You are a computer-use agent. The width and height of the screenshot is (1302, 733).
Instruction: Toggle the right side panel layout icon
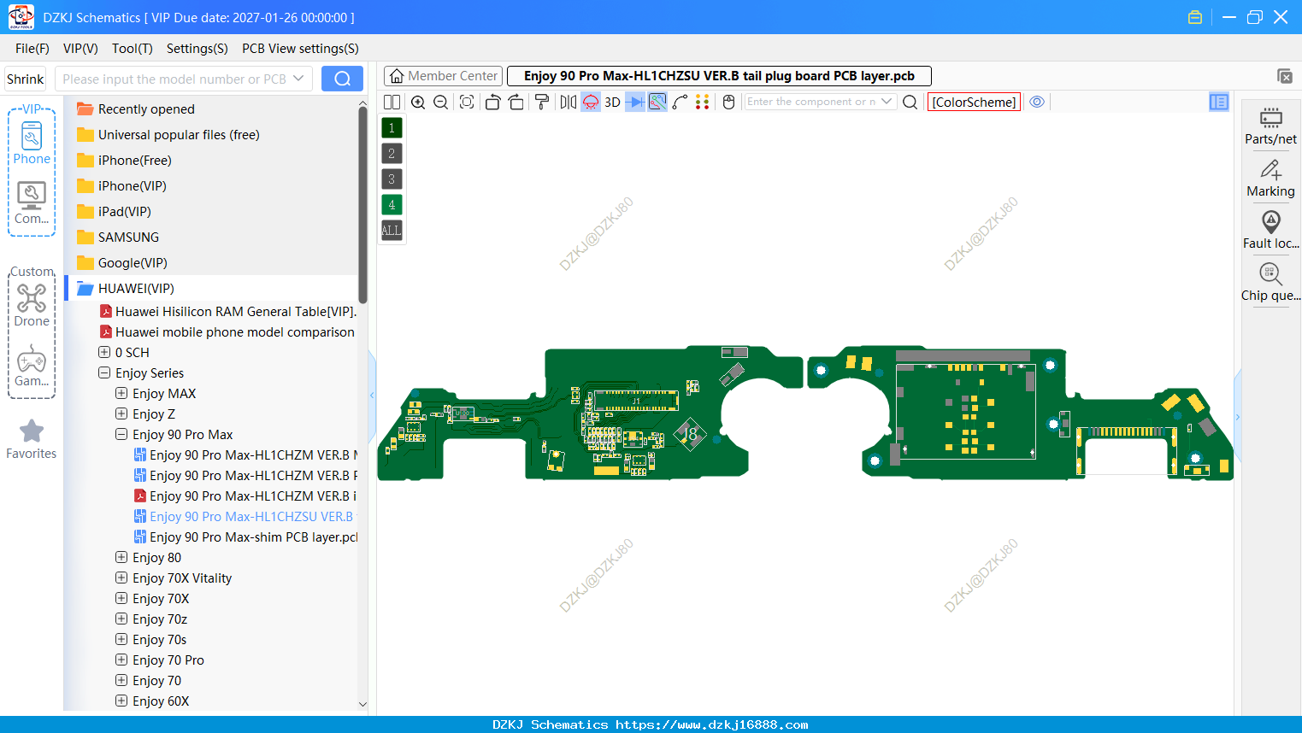pos(1219,102)
